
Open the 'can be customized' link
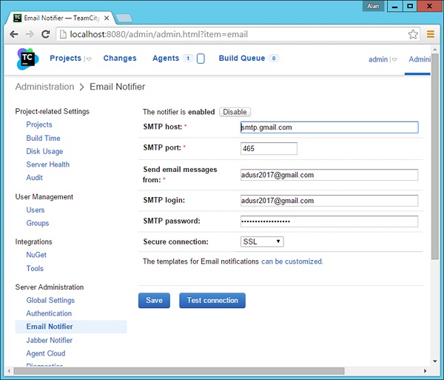tap(292, 261)
